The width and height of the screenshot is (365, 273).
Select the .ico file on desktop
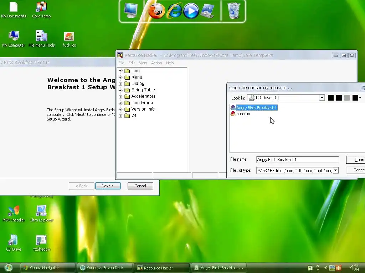pyautogui.click(x=69, y=39)
